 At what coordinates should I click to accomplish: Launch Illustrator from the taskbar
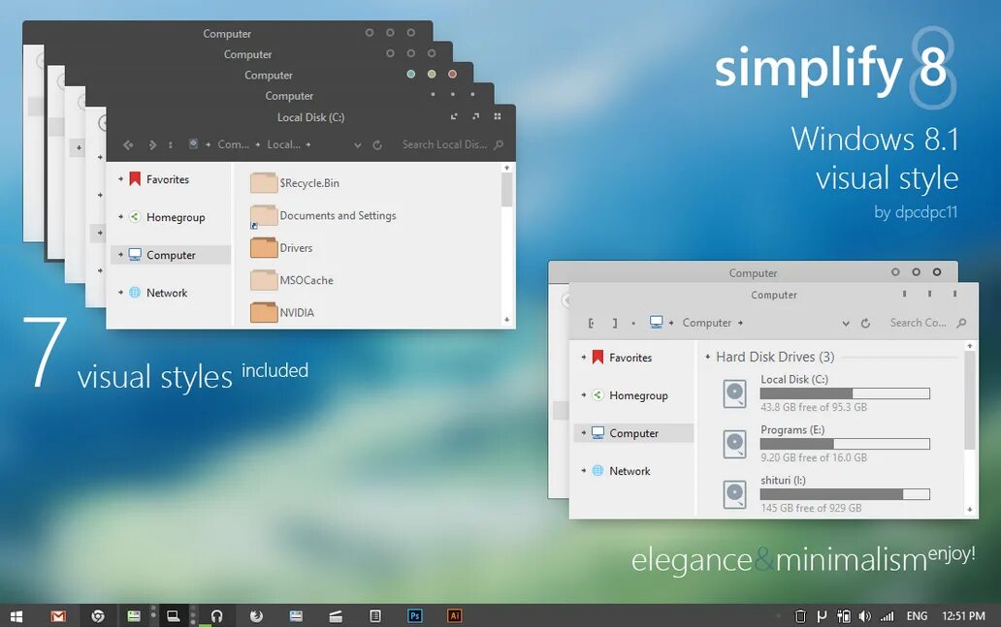(x=455, y=616)
